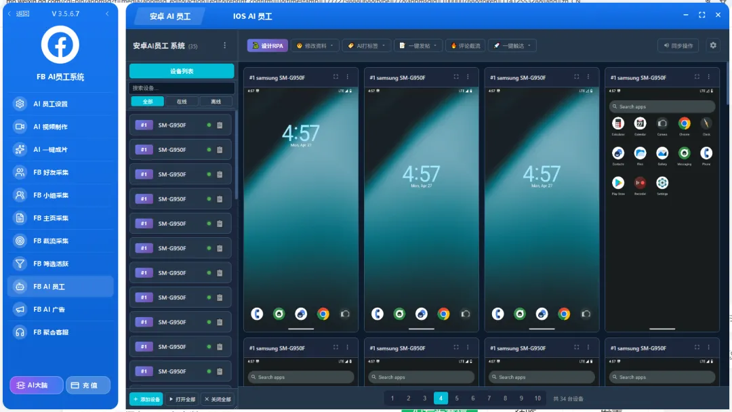Click the 同步操作 button
The image size is (732, 412).
(x=678, y=45)
